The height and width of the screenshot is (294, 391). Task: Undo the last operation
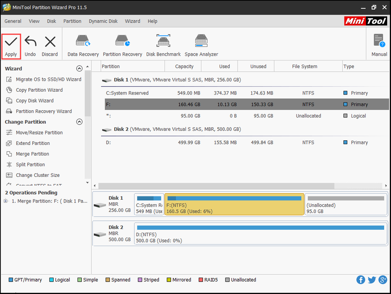tap(30, 46)
